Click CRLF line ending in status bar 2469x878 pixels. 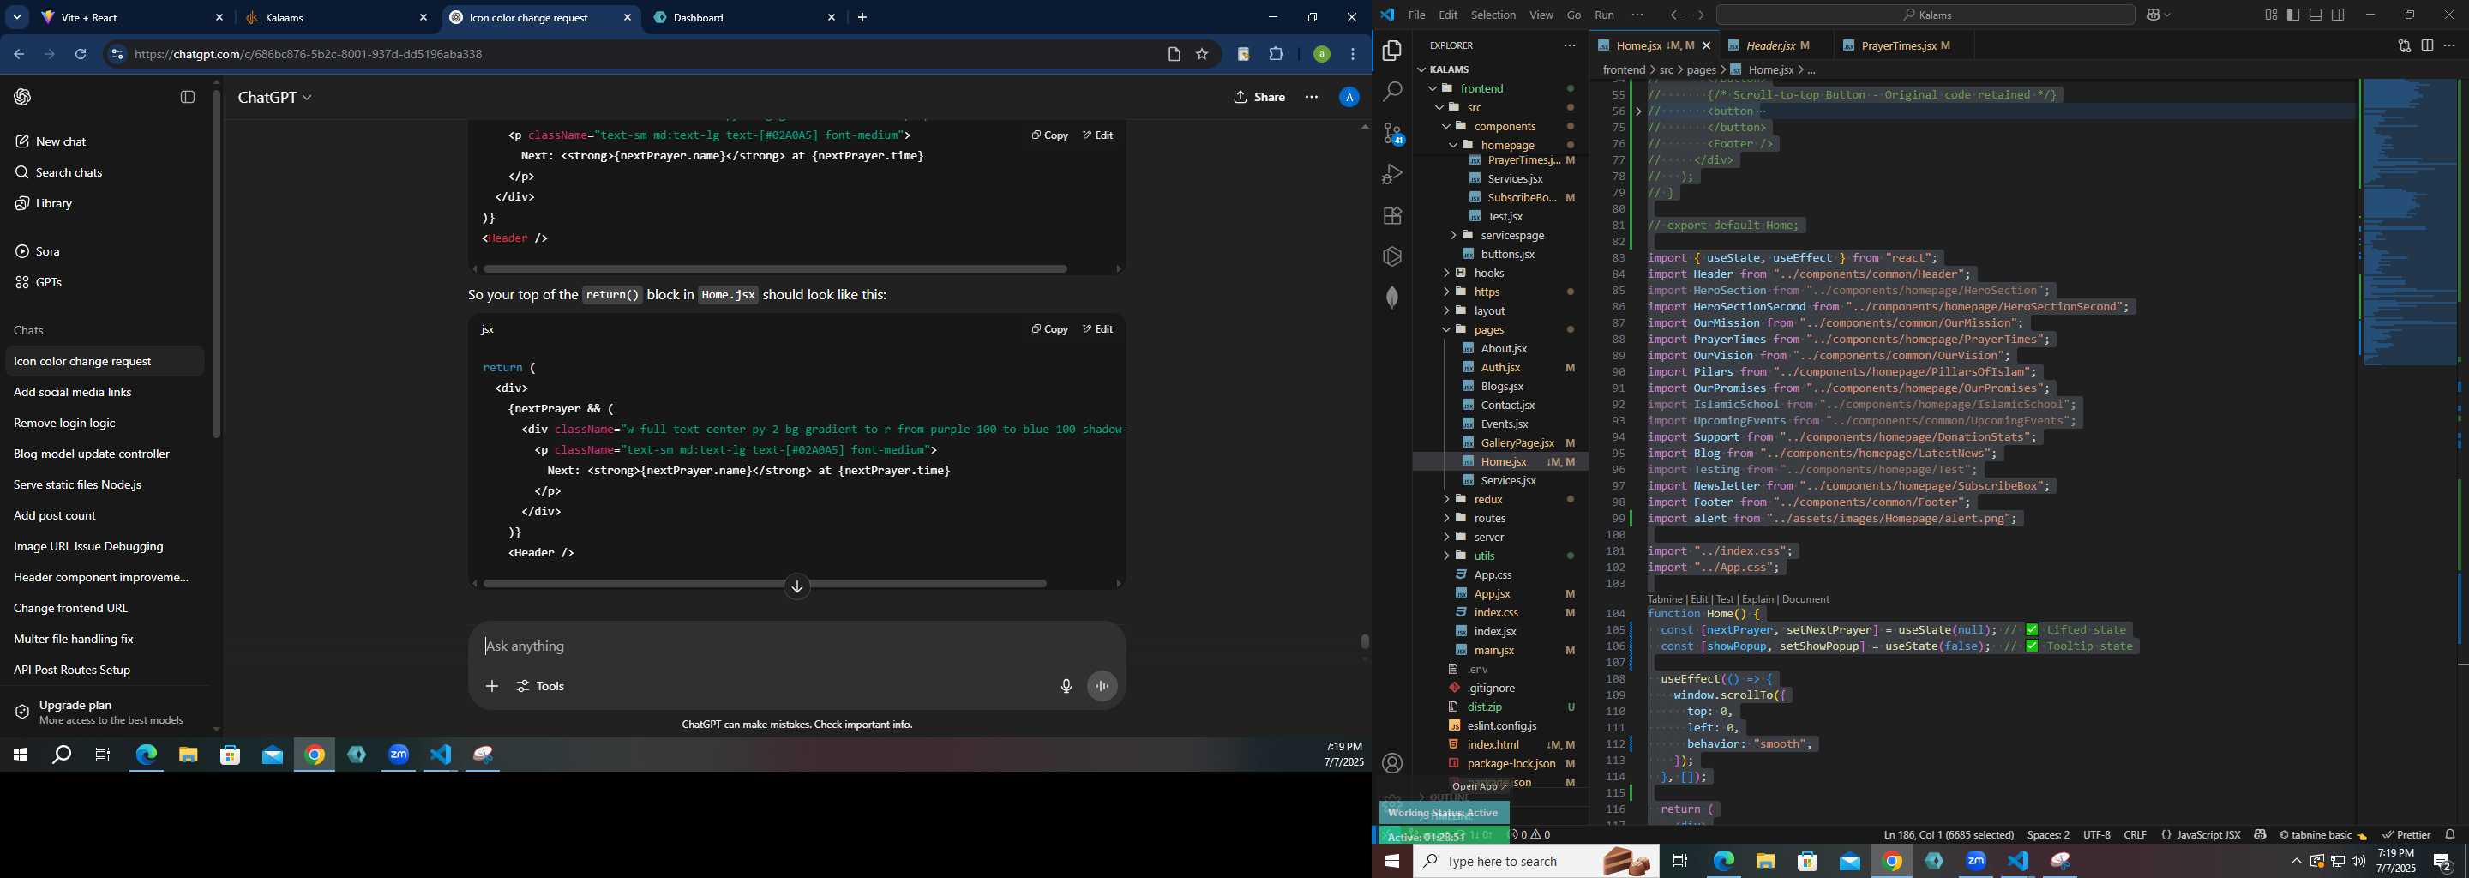click(x=2136, y=835)
